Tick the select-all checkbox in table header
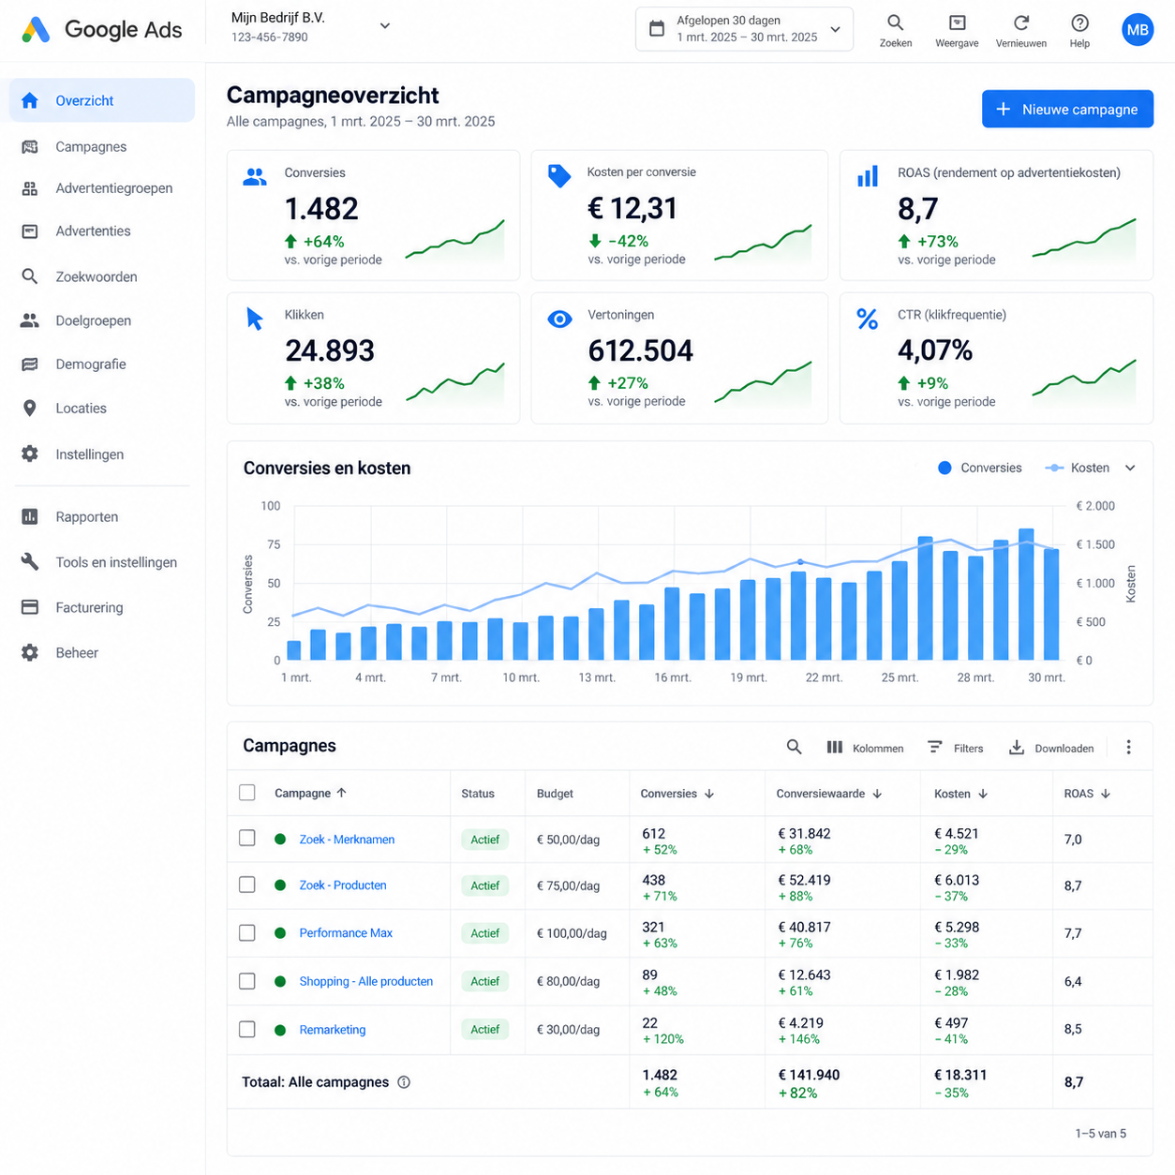The image size is (1175, 1175). click(x=247, y=793)
